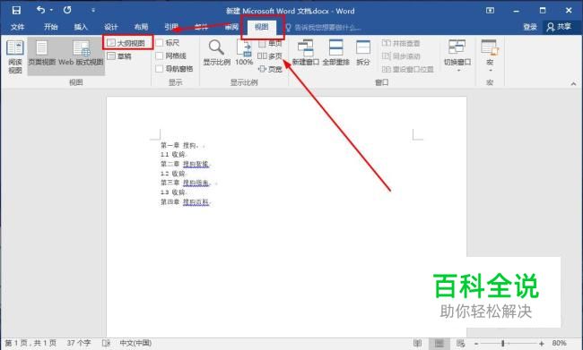Viewport: 583px width, 350px height.
Task: Switch to the 插入 tab
Action: 81,27
